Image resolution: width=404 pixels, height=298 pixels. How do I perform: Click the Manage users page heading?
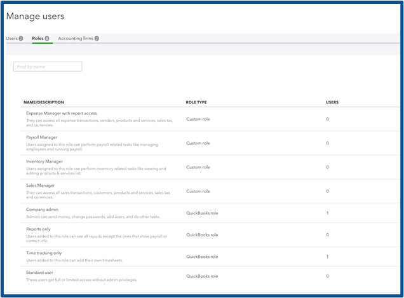pos(36,15)
